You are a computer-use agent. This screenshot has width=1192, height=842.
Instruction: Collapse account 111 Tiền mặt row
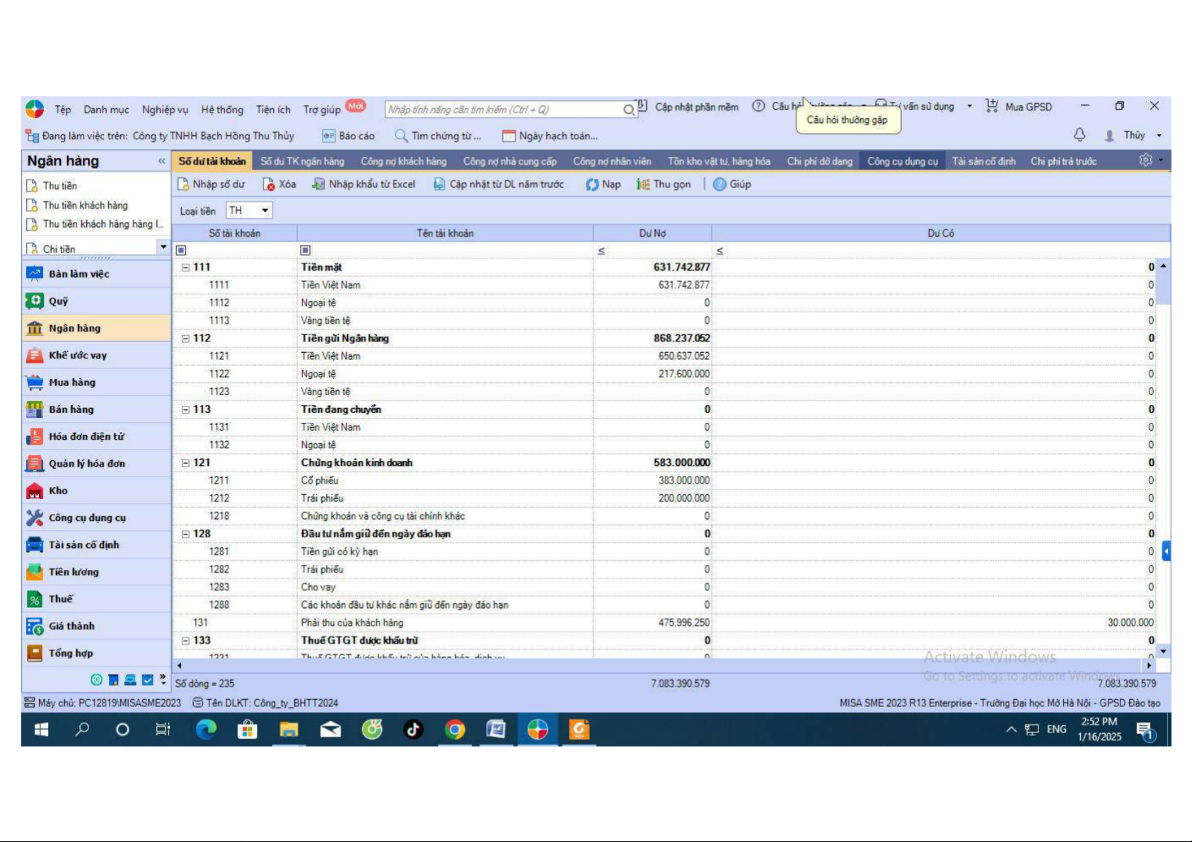(186, 267)
